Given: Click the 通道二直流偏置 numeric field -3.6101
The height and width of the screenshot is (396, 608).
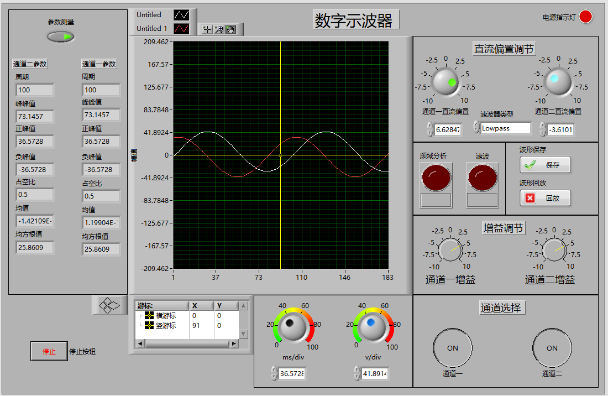Looking at the screenshot, I should (x=560, y=129).
